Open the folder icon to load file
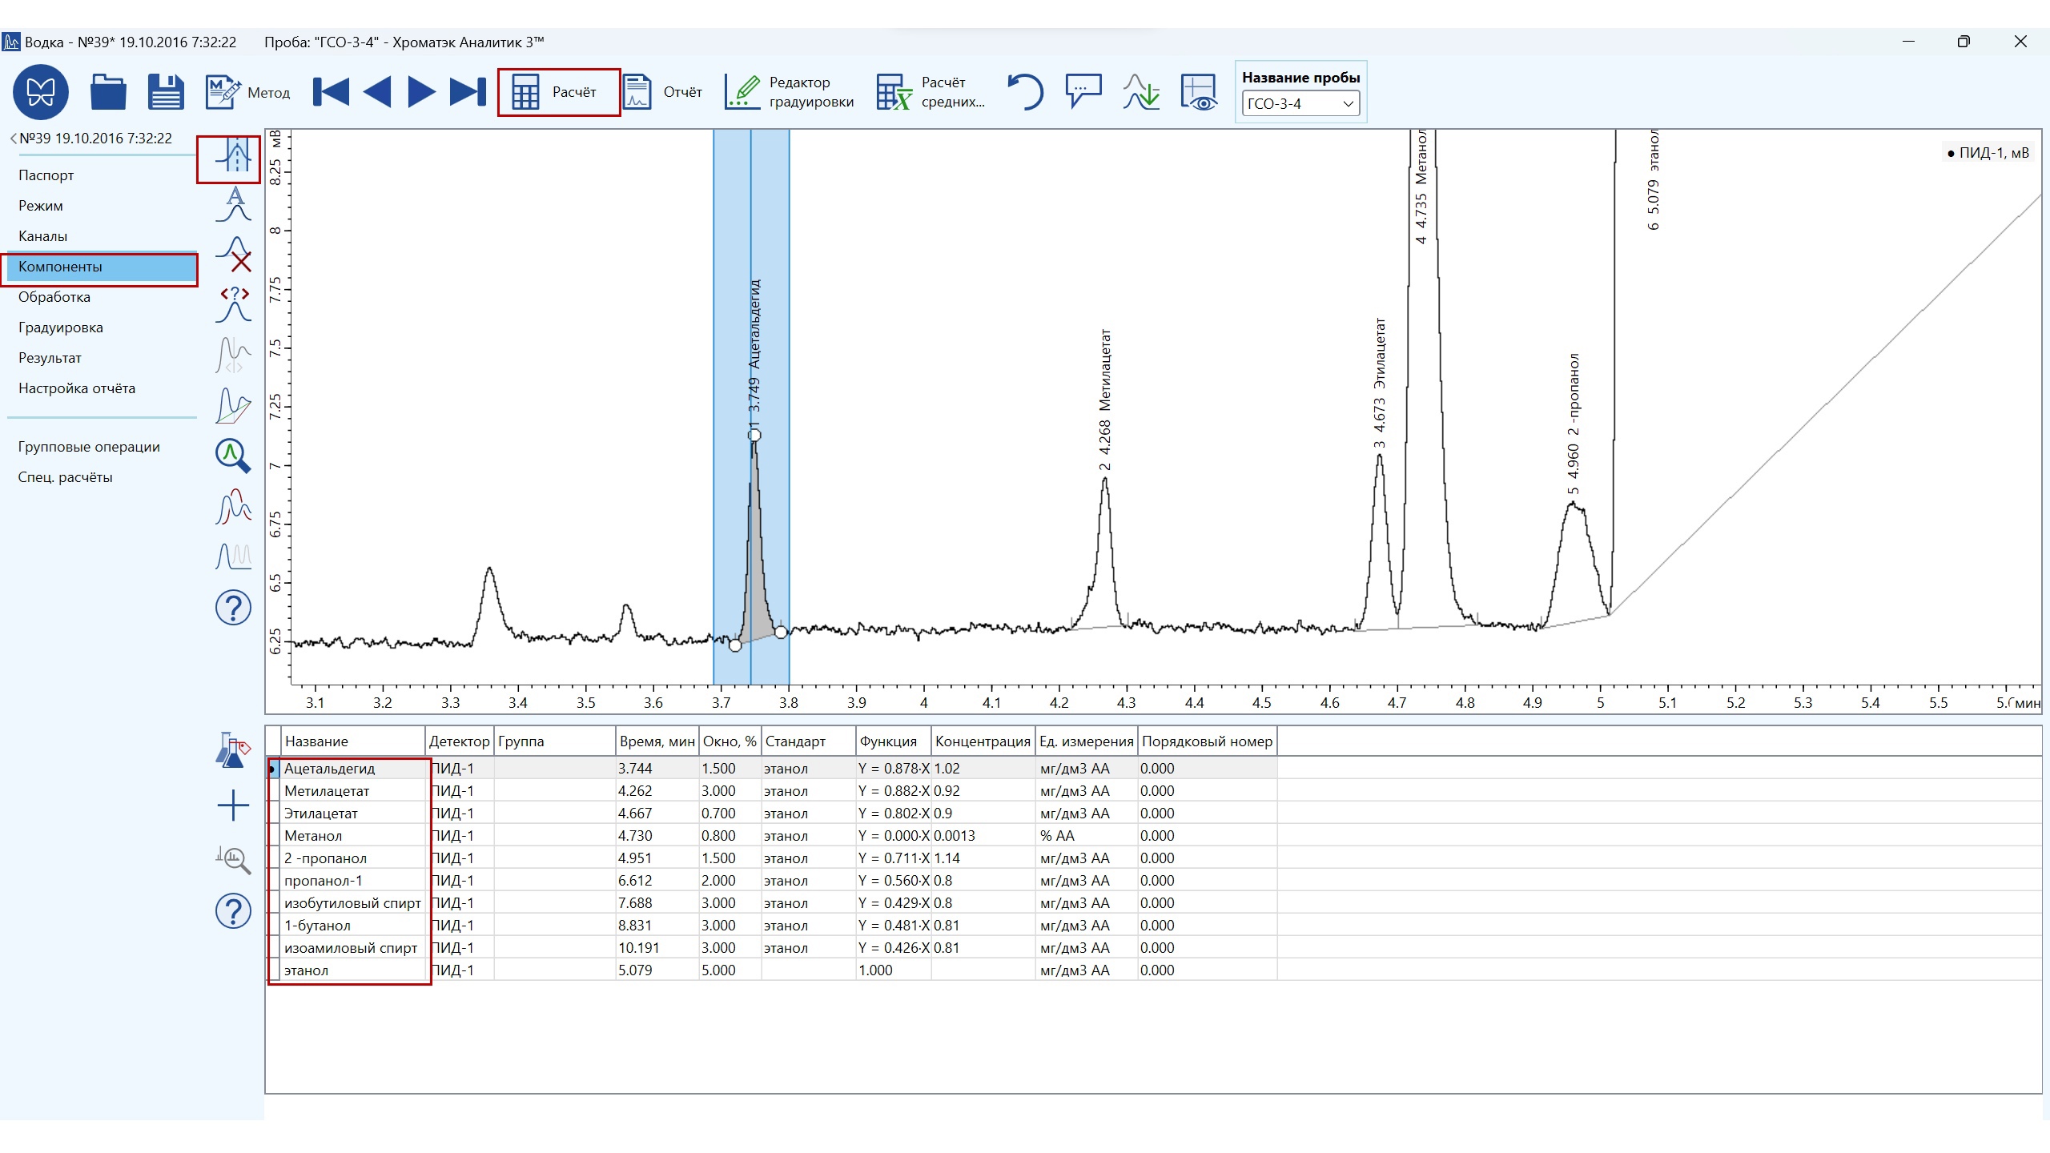Screen dimensions: 2050x1153 point(108,92)
